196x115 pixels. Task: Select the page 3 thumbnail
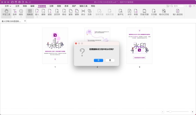(x=139, y=46)
